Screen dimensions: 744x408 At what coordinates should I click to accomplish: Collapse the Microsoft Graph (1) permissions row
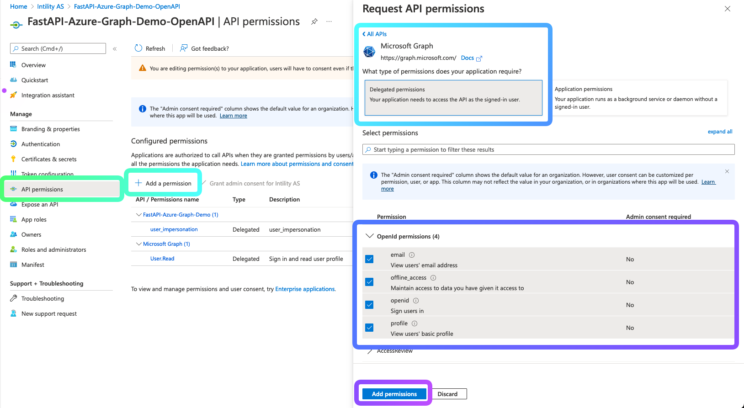139,244
